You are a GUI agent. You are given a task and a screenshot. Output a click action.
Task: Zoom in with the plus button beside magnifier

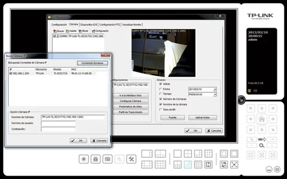(272, 146)
